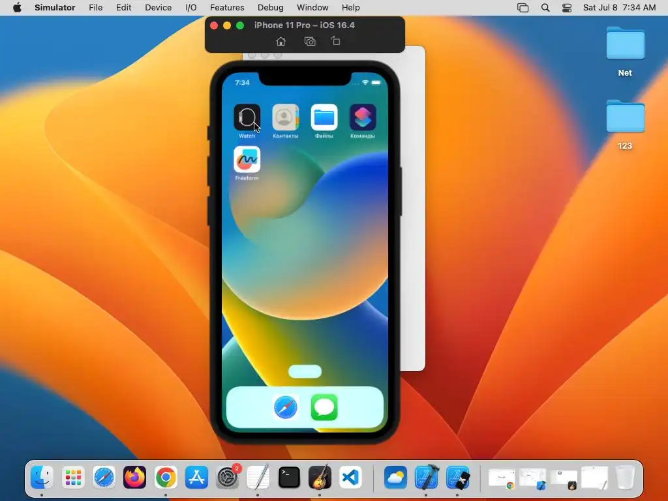
Task: Open Safari from the Mac dock
Action: pos(104,477)
